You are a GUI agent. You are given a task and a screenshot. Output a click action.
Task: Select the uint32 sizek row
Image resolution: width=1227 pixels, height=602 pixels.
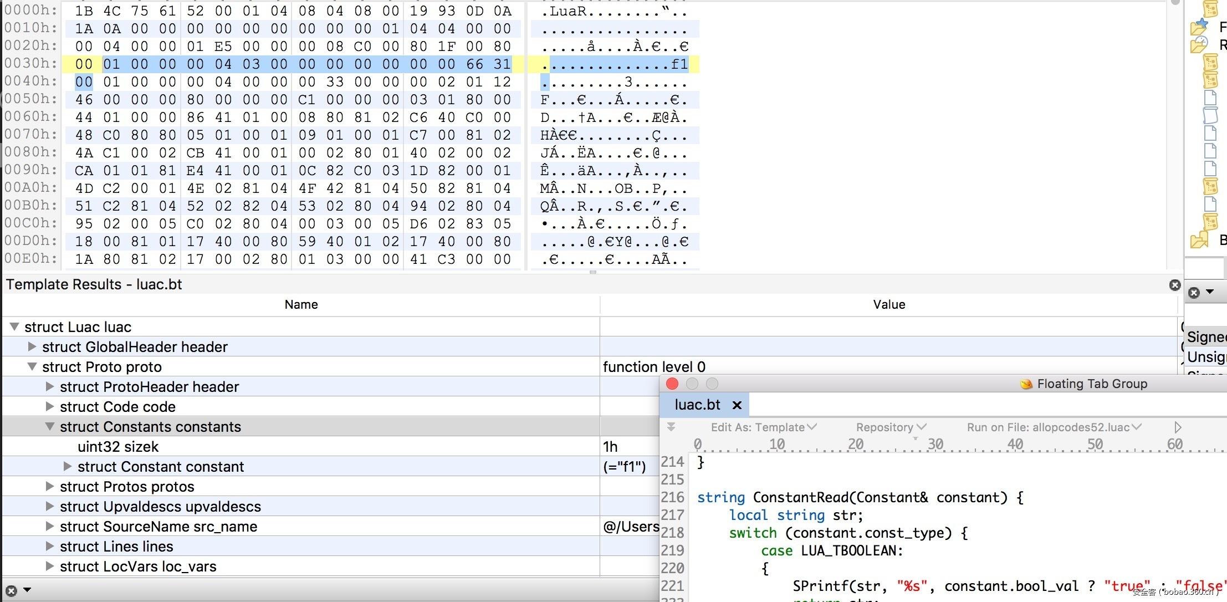tap(118, 447)
